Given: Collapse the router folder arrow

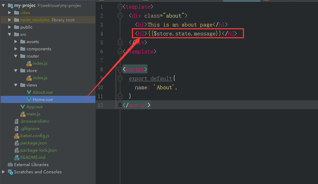Looking at the screenshot, I should [x=16, y=56].
